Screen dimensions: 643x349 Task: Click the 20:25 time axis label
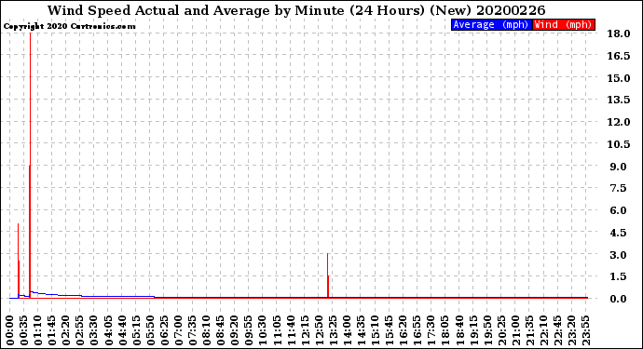point(501,330)
